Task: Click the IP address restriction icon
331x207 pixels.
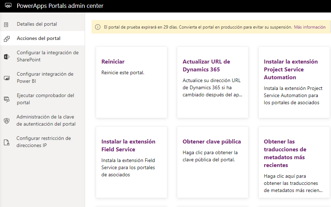Action: 6,142
